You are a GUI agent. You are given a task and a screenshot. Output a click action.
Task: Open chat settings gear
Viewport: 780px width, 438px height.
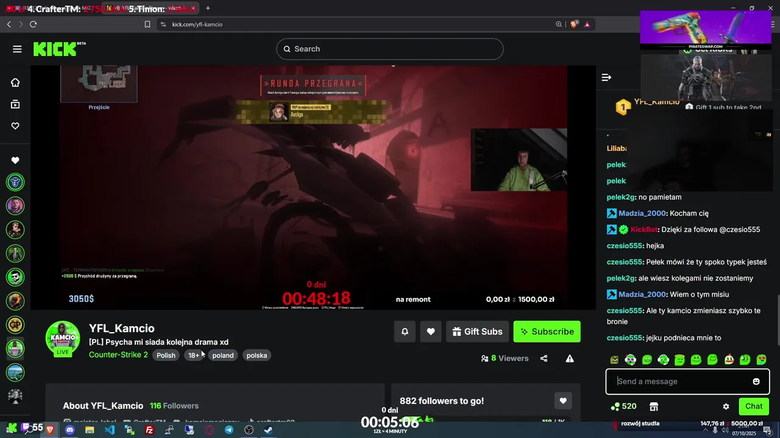(x=726, y=406)
